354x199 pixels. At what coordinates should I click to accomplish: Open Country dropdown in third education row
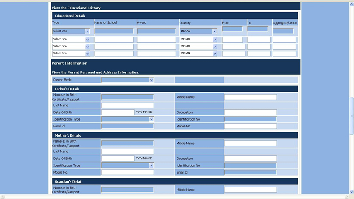coord(199,47)
